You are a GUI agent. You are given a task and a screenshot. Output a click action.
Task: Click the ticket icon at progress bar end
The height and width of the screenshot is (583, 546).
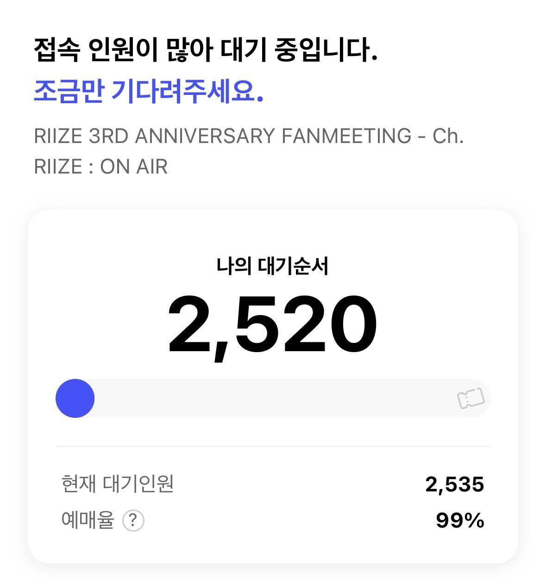click(x=471, y=398)
